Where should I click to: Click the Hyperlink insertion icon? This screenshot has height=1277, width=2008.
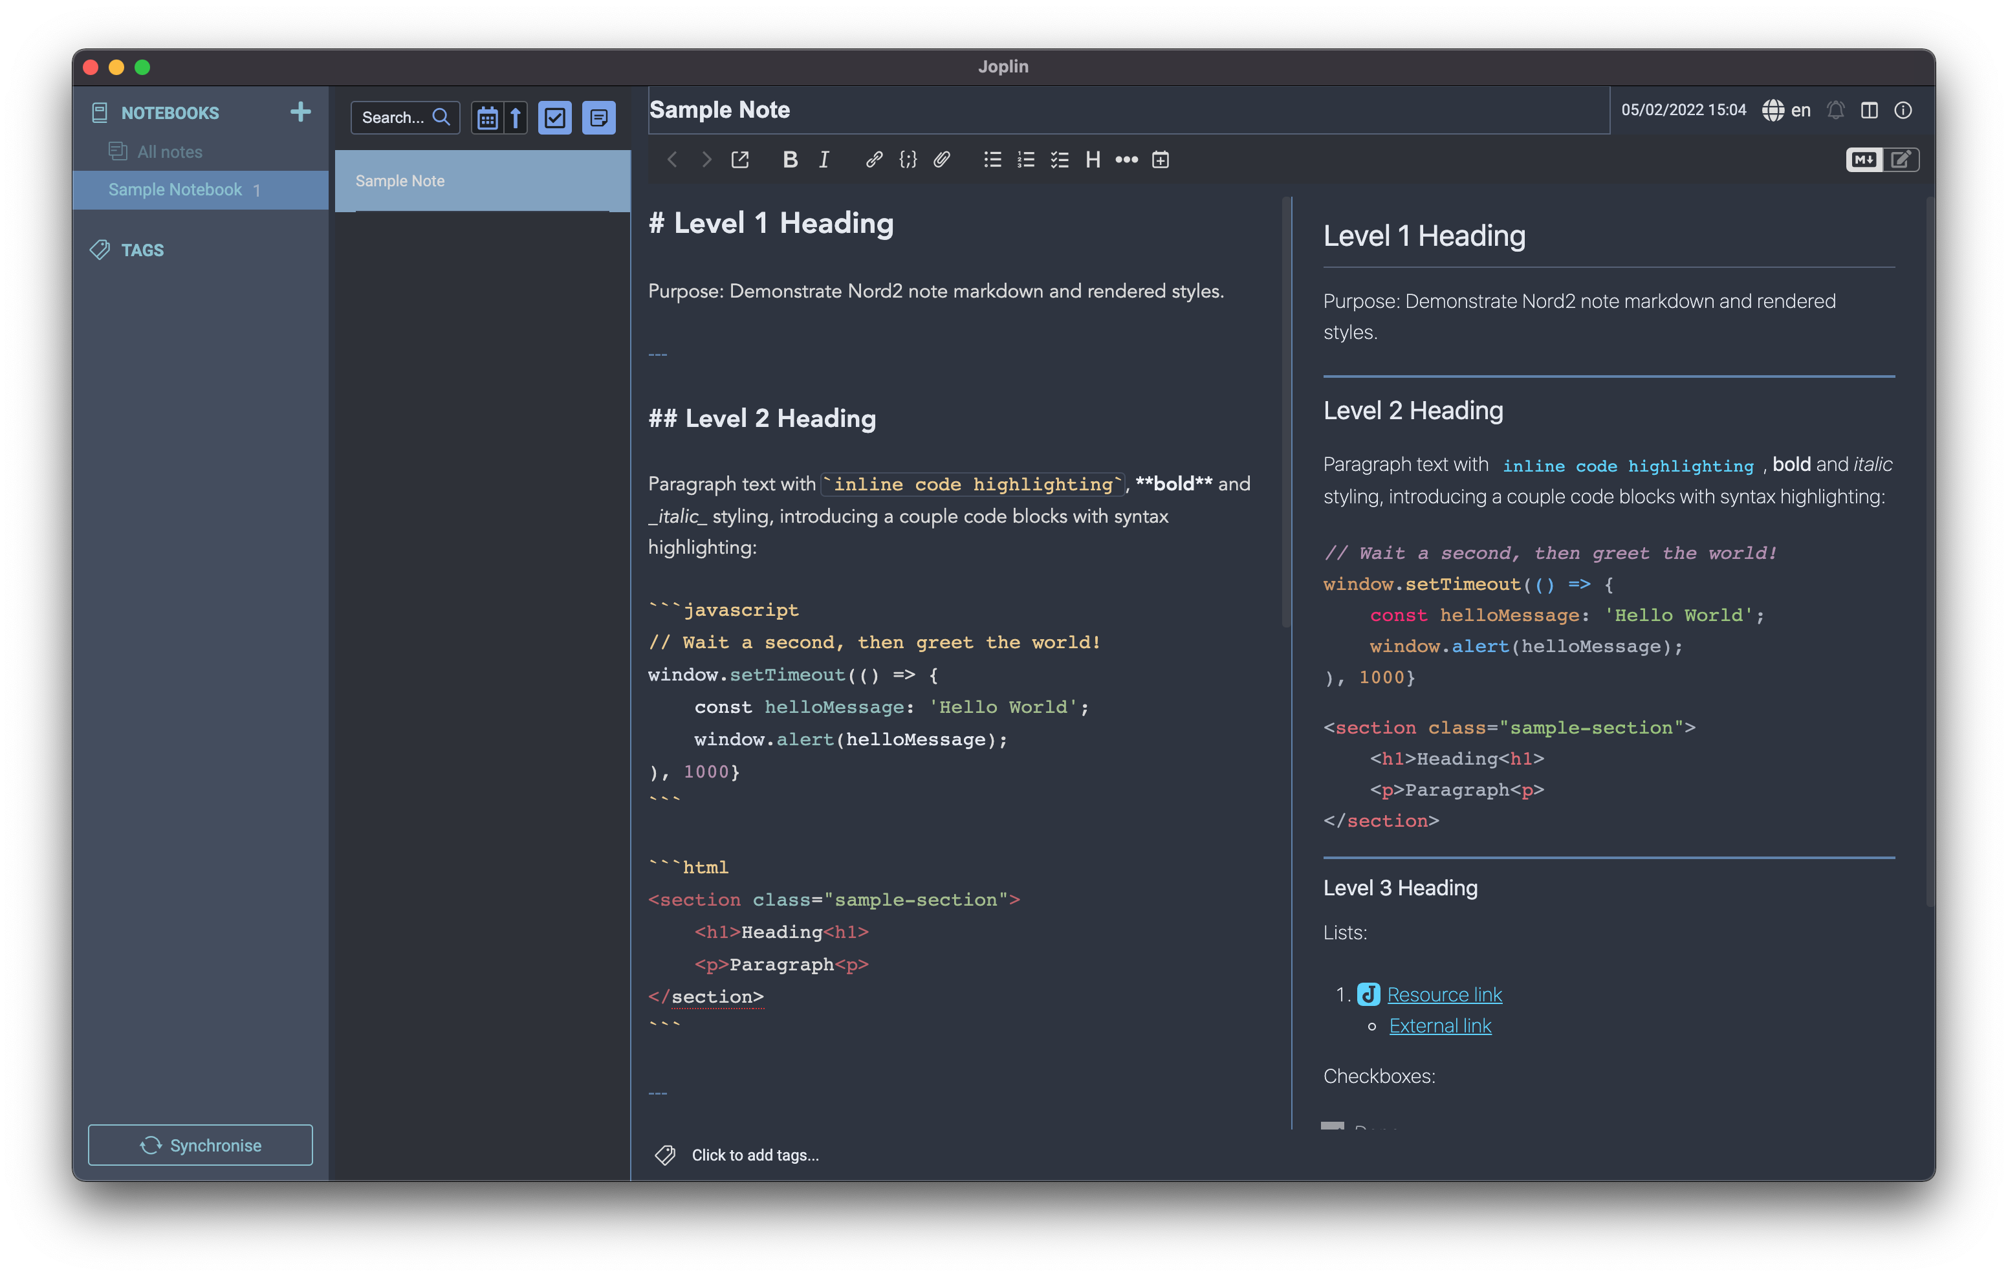click(x=874, y=159)
